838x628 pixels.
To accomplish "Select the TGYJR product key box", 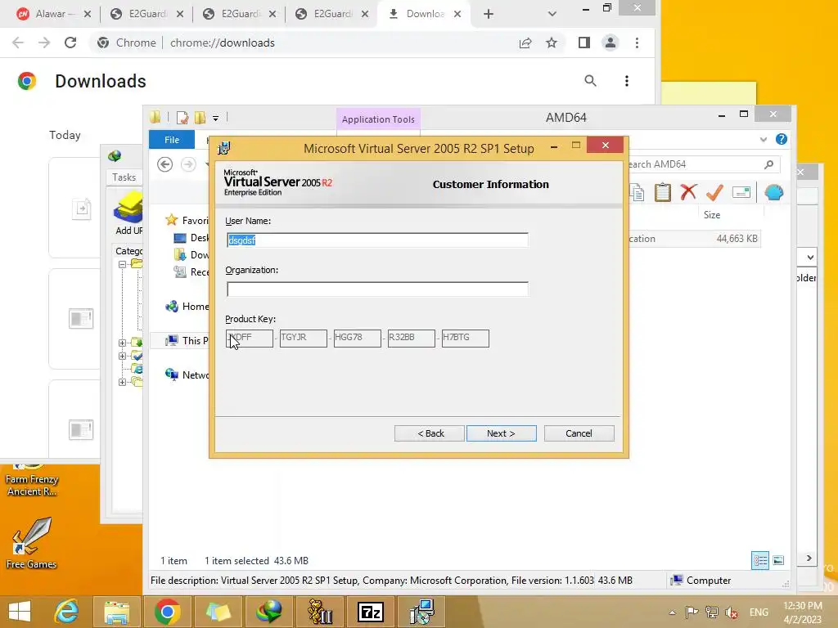I will click(303, 338).
